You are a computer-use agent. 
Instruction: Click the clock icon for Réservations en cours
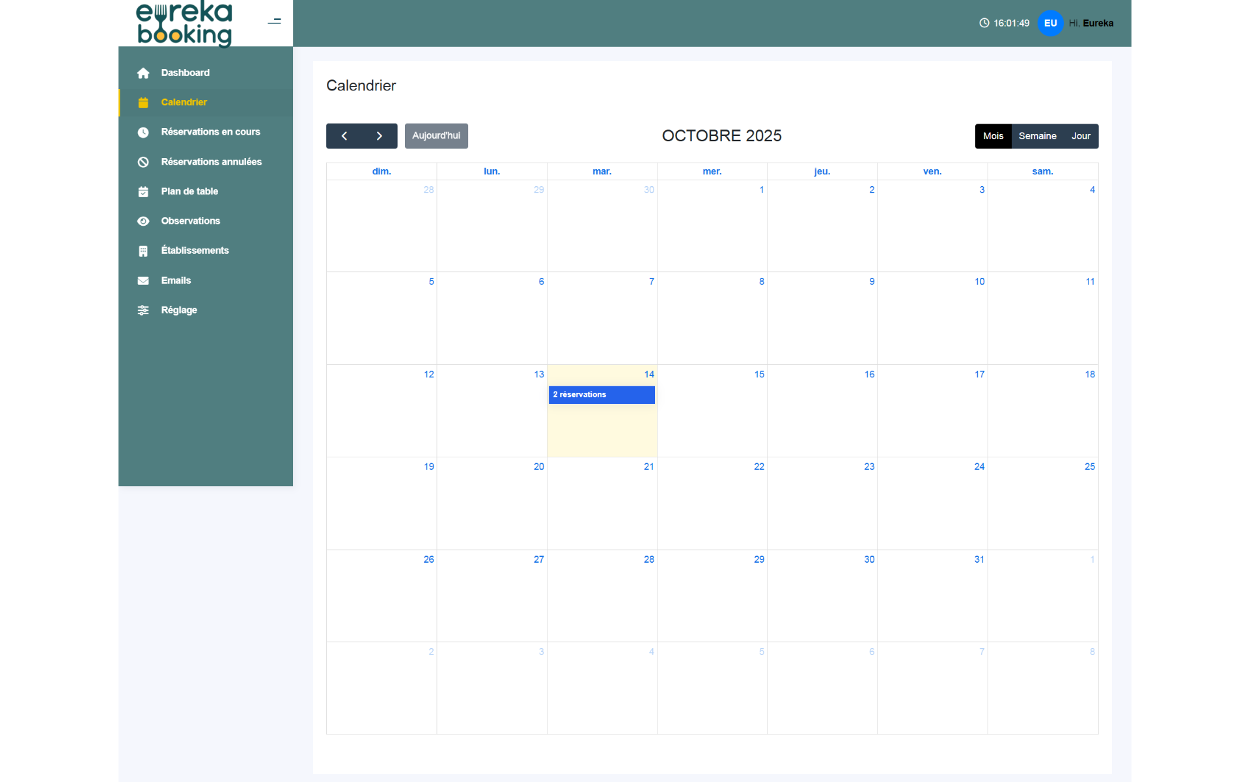click(x=143, y=132)
